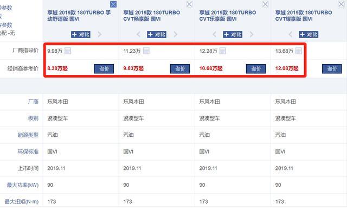Image resolution: width=347 pixels, height=208 pixels.
Task: Click the red 9.63万起 dealer price
Action: coord(133,68)
